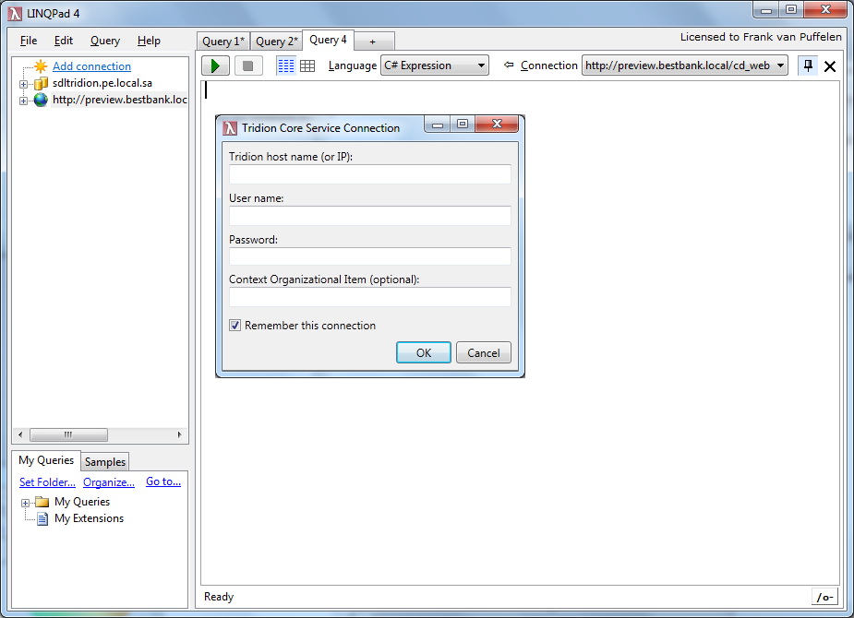Click the Tridion host name input field
The image size is (854, 618).
point(369,174)
